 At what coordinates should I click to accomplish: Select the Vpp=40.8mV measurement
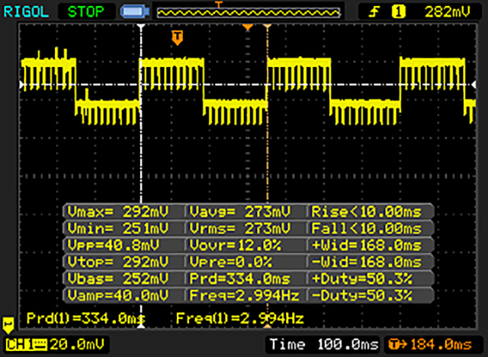(x=114, y=246)
